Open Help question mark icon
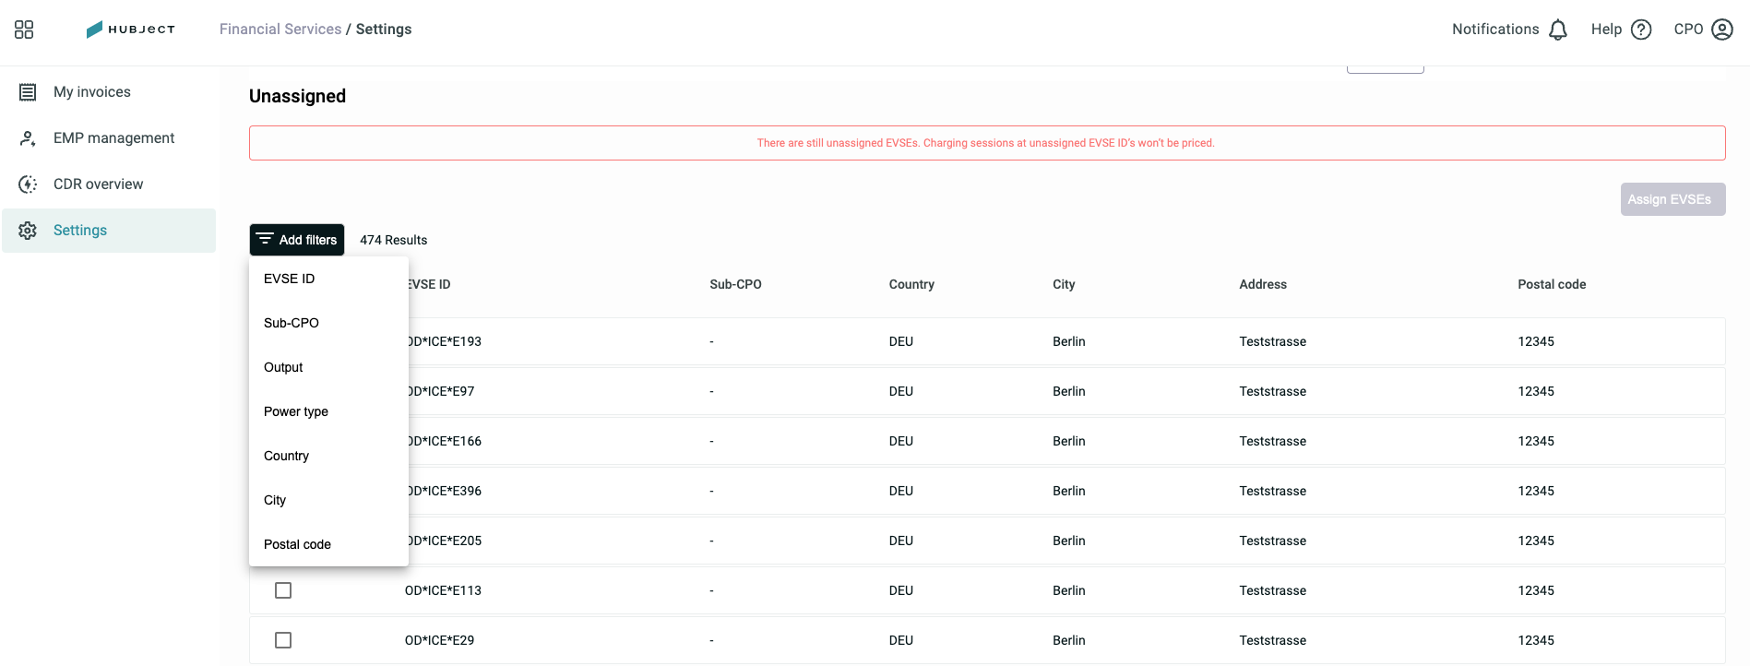This screenshot has width=1750, height=666. click(x=1641, y=30)
